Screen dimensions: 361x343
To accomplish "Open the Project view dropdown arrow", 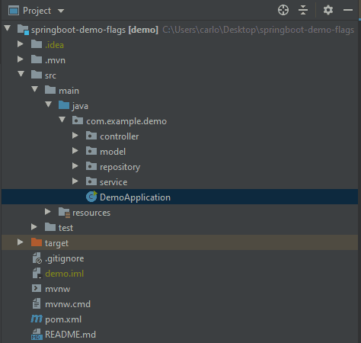I will 61,11.
